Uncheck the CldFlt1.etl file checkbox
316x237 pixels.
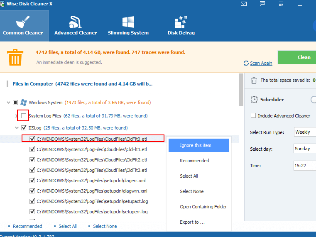tap(32, 149)
